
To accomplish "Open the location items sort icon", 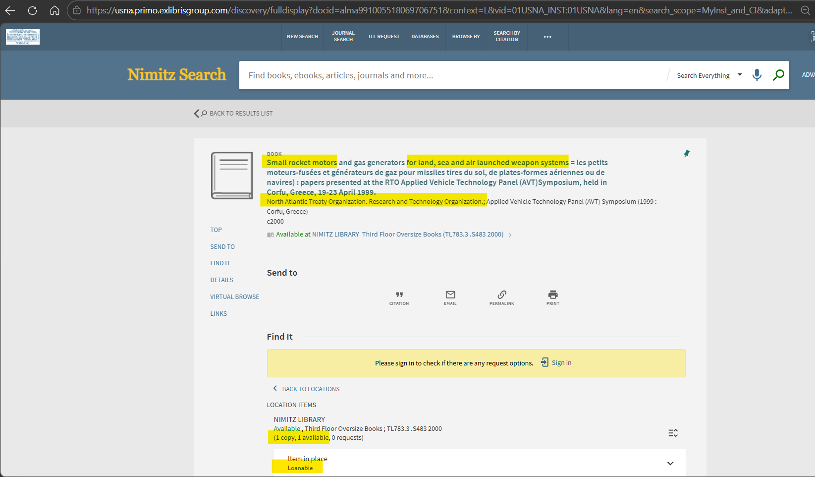I will tap(673, 433).
